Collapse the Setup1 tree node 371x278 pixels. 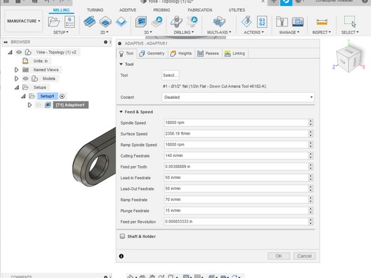23,96
